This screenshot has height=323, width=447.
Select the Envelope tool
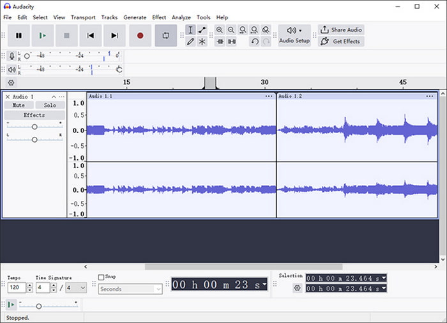pyautogui.click(x=202, y=30)
